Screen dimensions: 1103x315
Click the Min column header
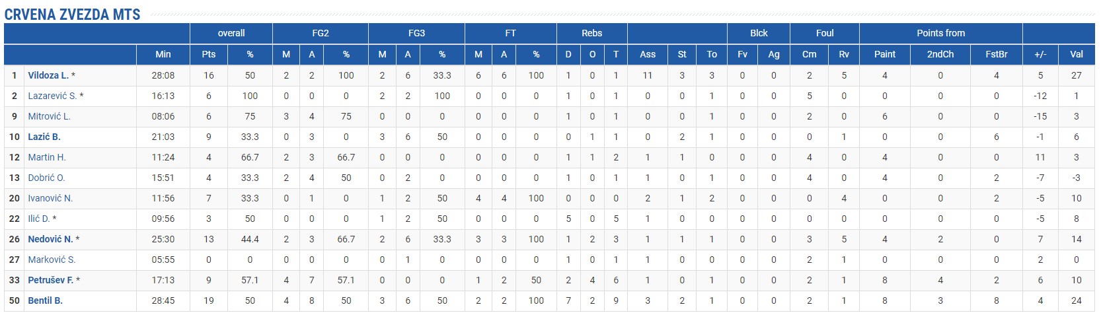tap(163, 54)
